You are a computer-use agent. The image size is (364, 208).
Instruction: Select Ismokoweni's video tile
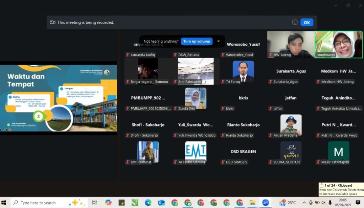click(x=338, y=44)
